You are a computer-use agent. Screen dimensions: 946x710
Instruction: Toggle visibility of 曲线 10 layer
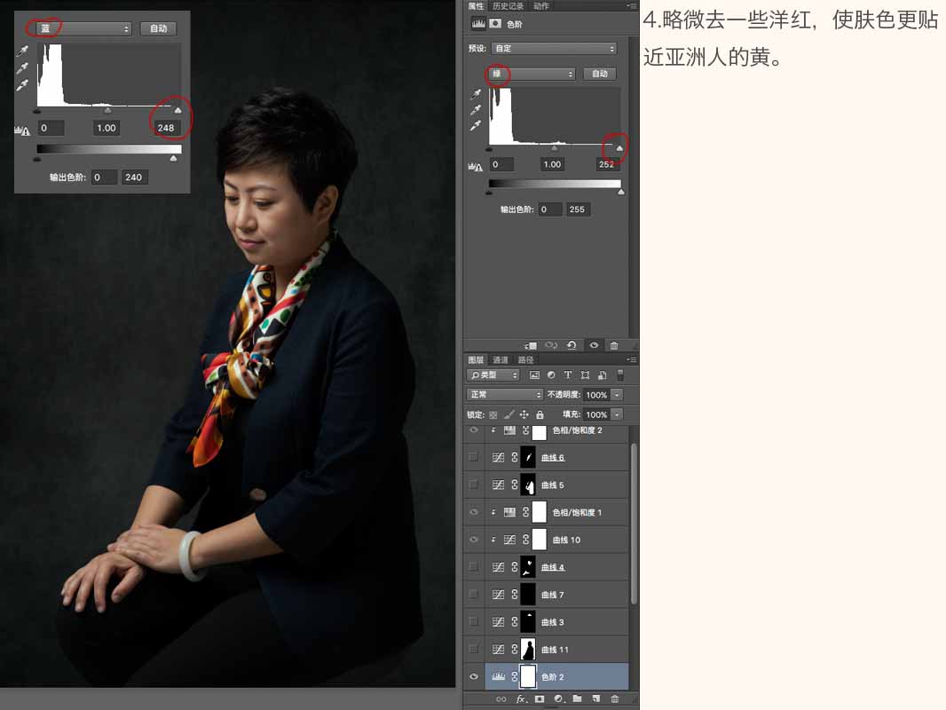pos(474,540)
